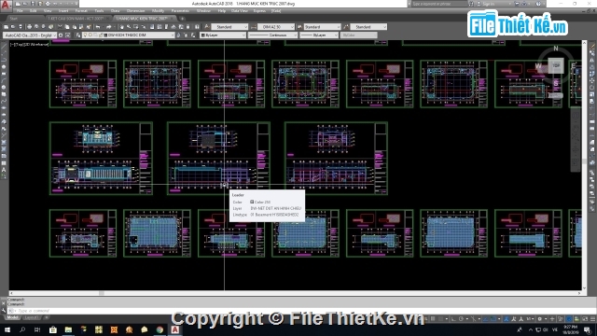Screen dimensions: 597x336
Task: Open the Multileader Style manager icon
Action: click(x=346, y=27)
